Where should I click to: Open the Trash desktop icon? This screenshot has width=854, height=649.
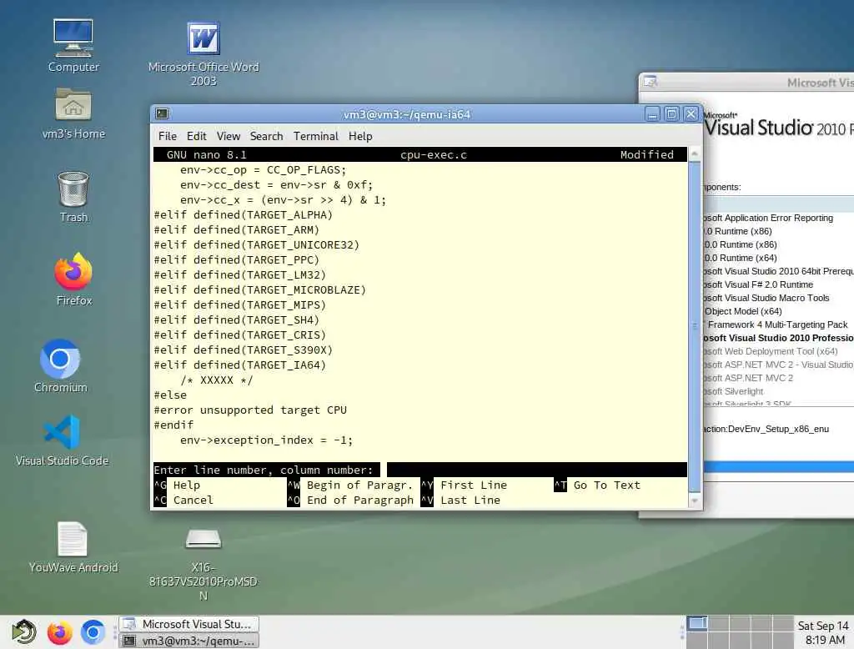click(x=73, y=197)
